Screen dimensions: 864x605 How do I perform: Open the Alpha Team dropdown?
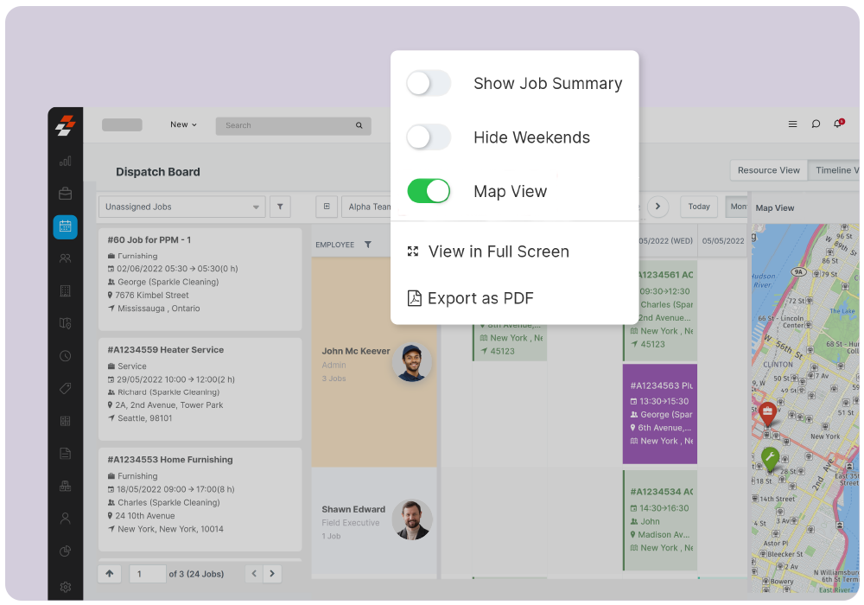pyautogui.click(x=366, y=207)
